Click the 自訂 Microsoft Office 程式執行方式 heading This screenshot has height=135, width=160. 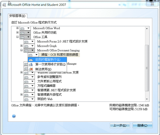pos(34,23)
